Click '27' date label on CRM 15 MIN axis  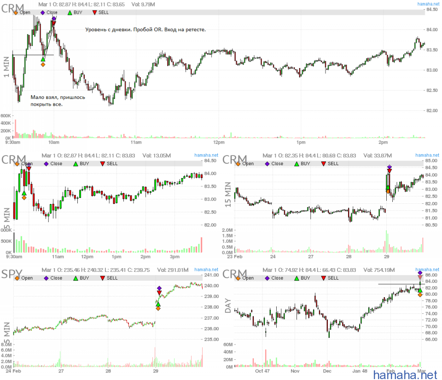[x=311, y=257]
